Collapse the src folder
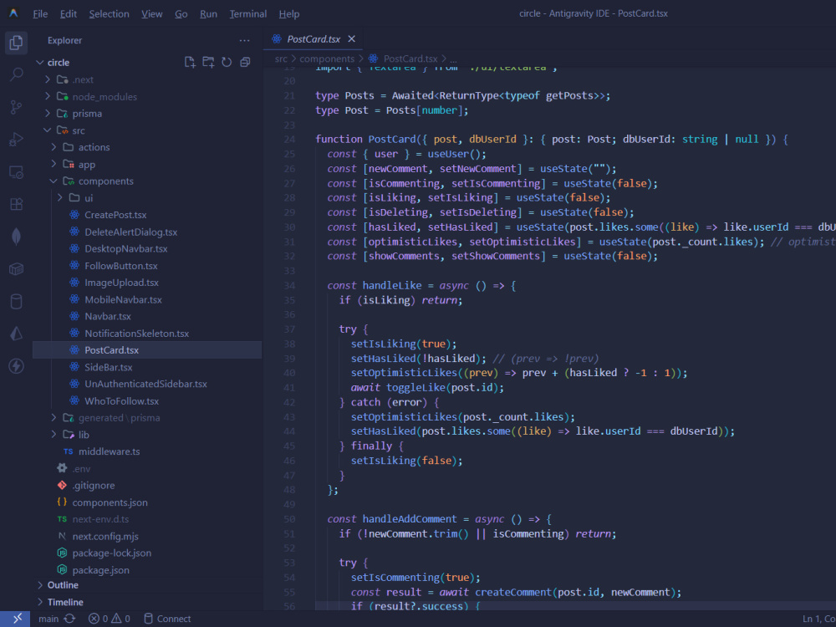 [x=48, y=130]
